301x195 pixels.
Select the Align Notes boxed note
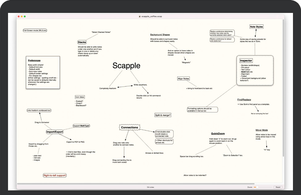tap(183, 79)
